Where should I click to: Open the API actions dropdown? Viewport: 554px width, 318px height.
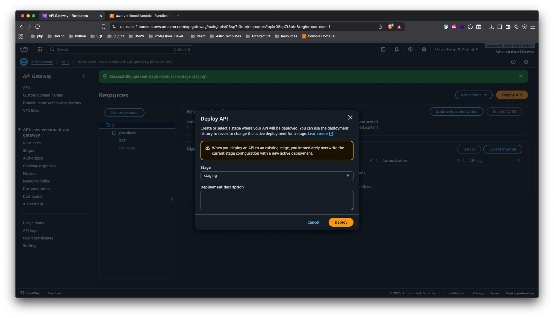coord(473,95)
